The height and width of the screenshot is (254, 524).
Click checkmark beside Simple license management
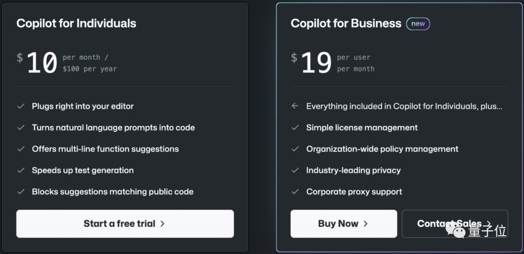[295, 127]
